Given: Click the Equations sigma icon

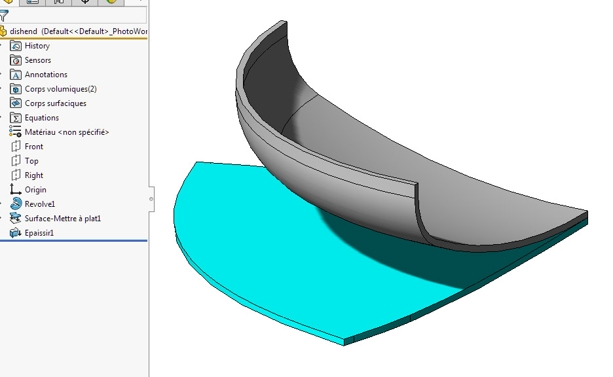Looking at the screenshot, I should pyautogui.click(x=14, y=117).
